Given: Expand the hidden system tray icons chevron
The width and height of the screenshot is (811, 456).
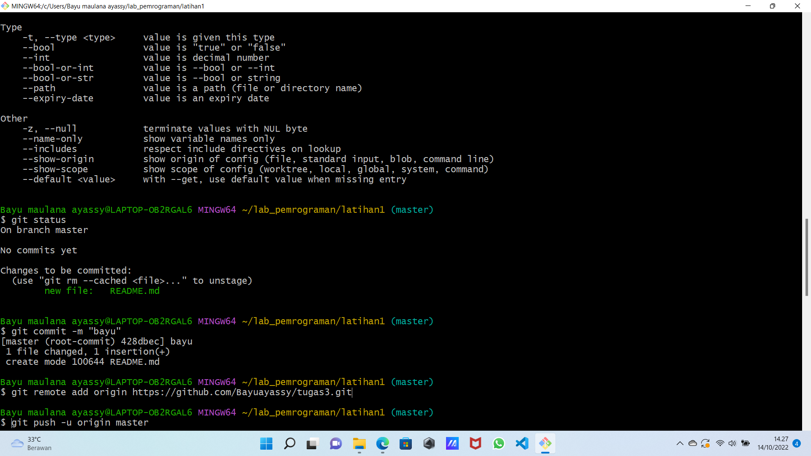Looking at the screenshot, I should 680,443.
